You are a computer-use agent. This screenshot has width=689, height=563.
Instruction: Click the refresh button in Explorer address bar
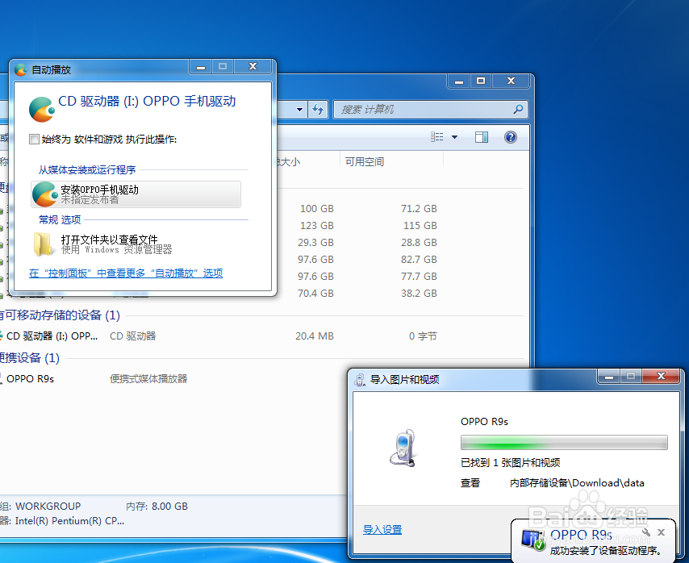pyautogui.click(x=318, y=109)
